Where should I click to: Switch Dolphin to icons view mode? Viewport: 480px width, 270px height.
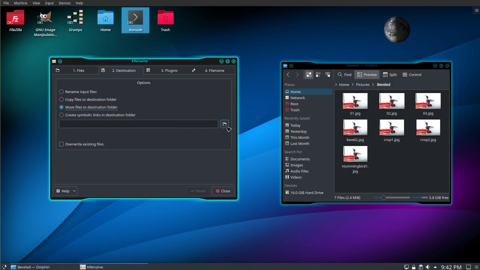309,75
